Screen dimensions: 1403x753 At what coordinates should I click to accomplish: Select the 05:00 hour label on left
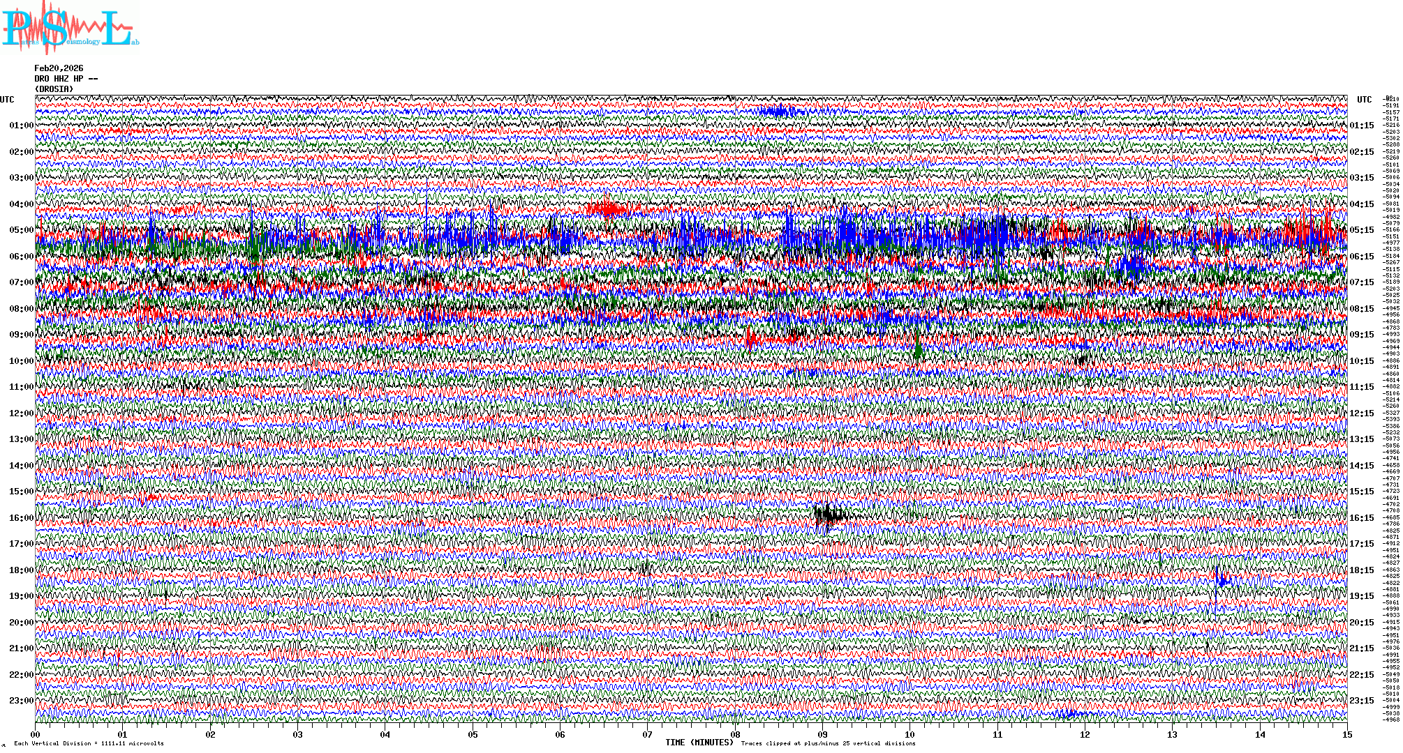pos(21,230)
